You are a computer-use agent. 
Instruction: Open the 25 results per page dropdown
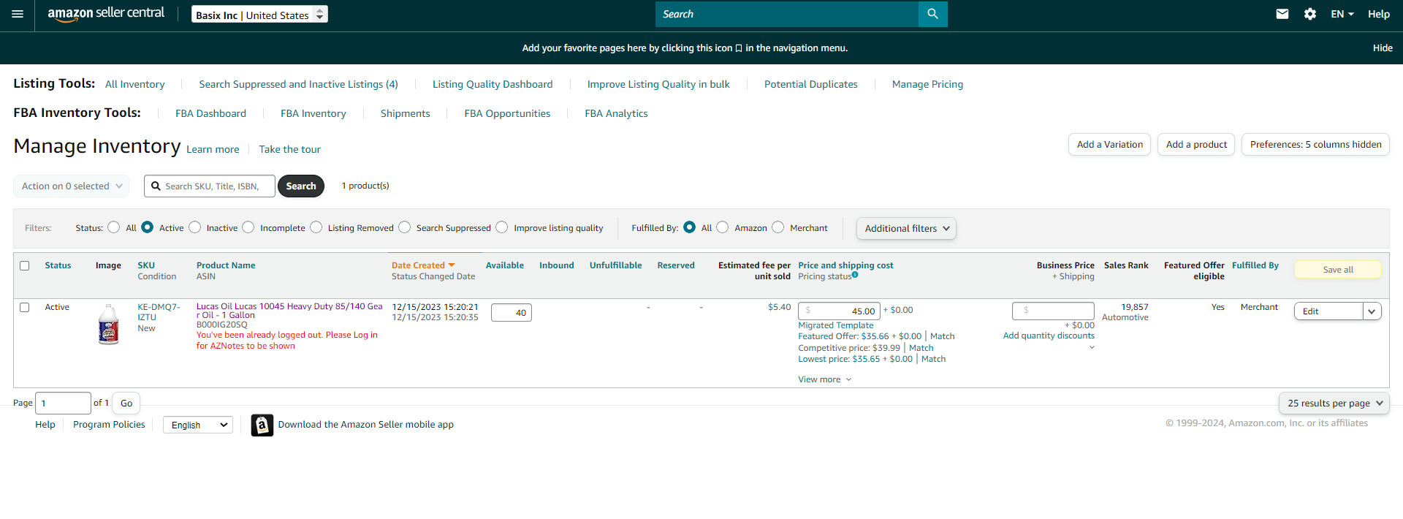(x=1334, y=403)
